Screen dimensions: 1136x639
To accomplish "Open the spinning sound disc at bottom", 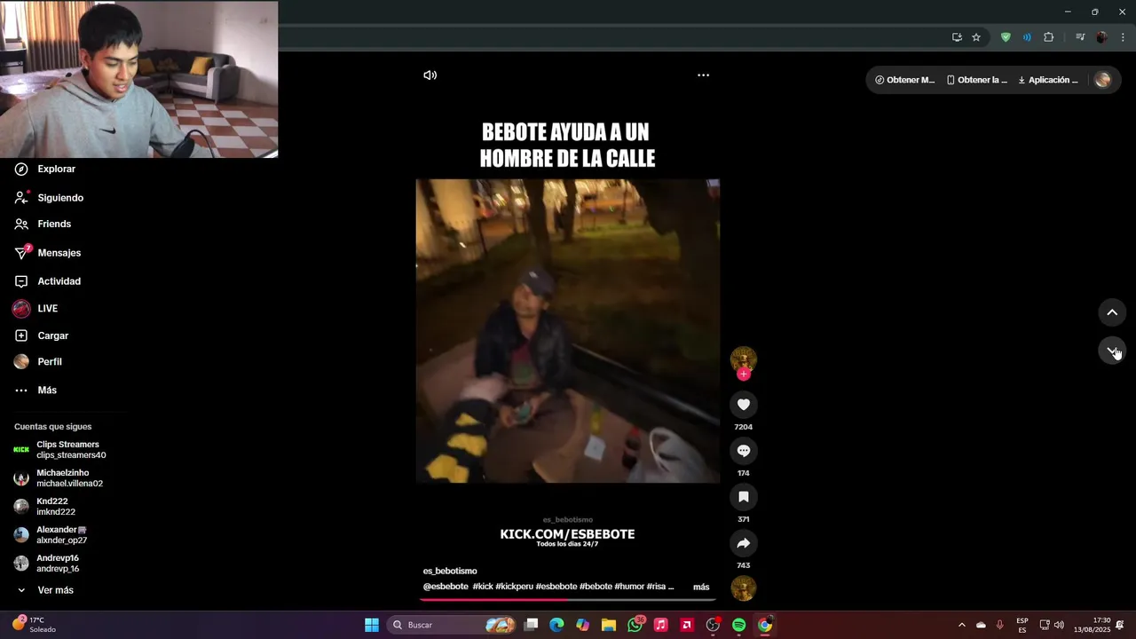I will [744, 588].
